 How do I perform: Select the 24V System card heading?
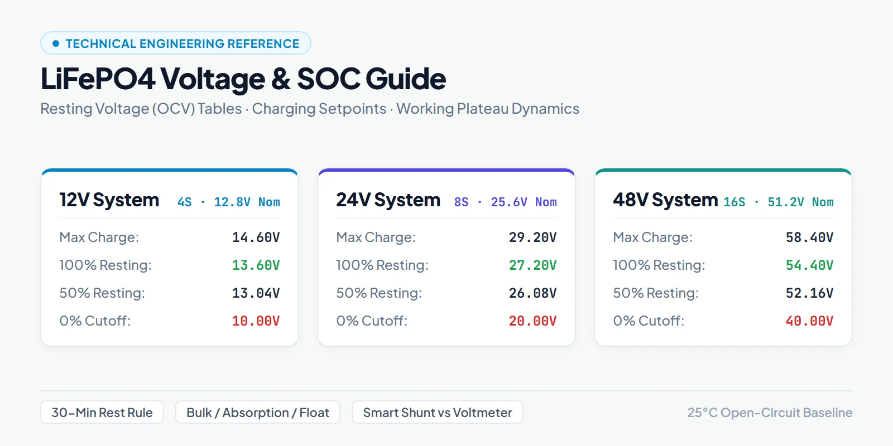[x=388, y=200]
